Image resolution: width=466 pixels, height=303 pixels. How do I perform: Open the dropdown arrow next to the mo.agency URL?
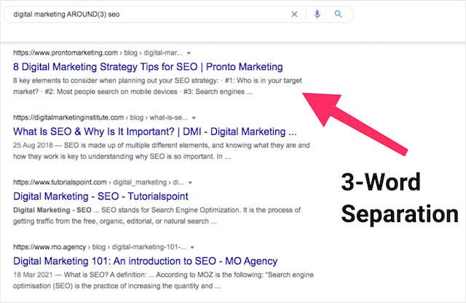192,248
